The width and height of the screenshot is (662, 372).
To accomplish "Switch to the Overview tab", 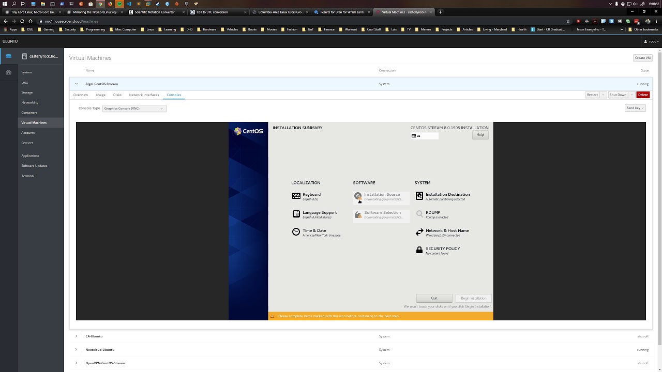I will (x=81, y=95).
